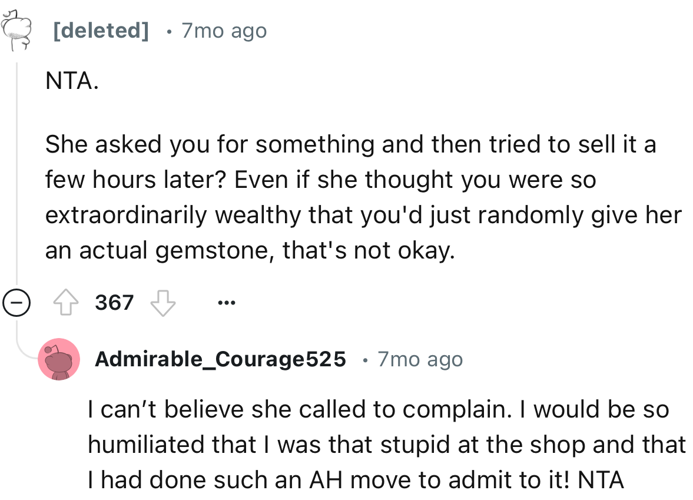Open Admirable_Courage525's profile via the username
The height and width of the screenshot is (500, 693).
[x=220, y=359]
